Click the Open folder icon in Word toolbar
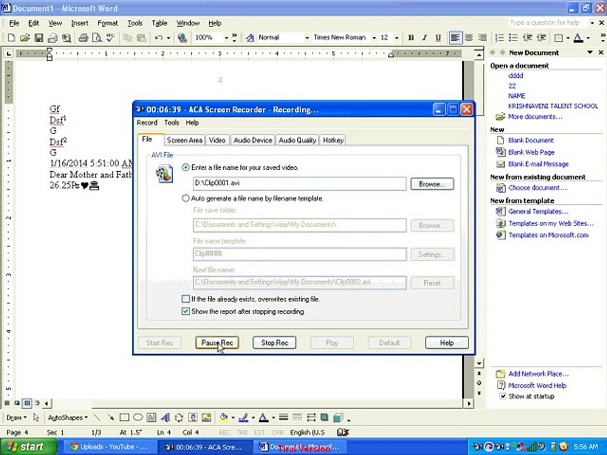This screenshot has height=455, width=607. coord(25,37)
